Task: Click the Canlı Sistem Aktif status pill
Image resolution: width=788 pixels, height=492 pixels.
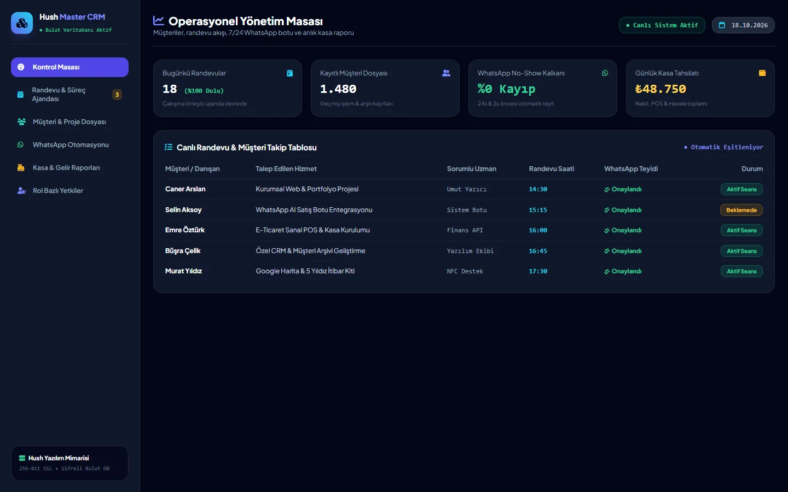Action: [662, 25]
